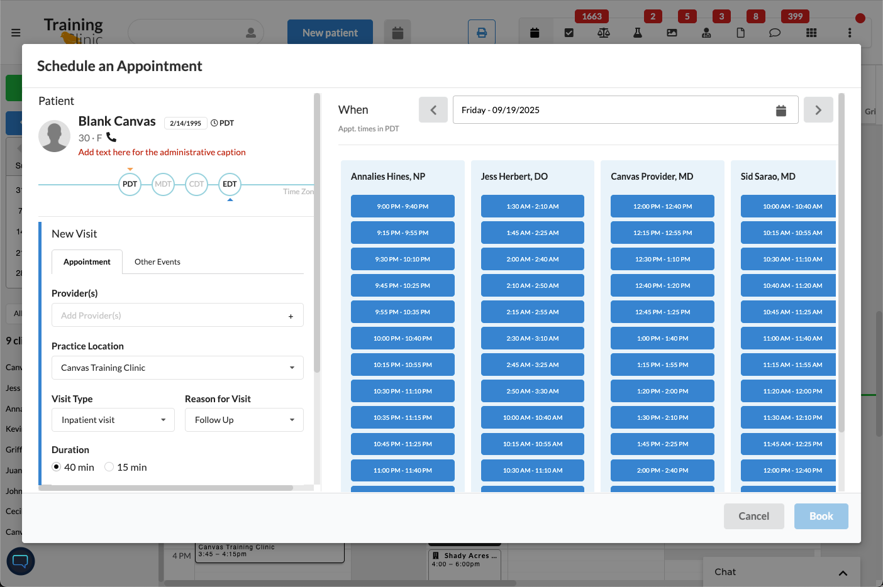The height and width of the screenshot is (587, 883).
Task: Expand the Reason for Visit dropdown
Action: (x=244, y=420)
